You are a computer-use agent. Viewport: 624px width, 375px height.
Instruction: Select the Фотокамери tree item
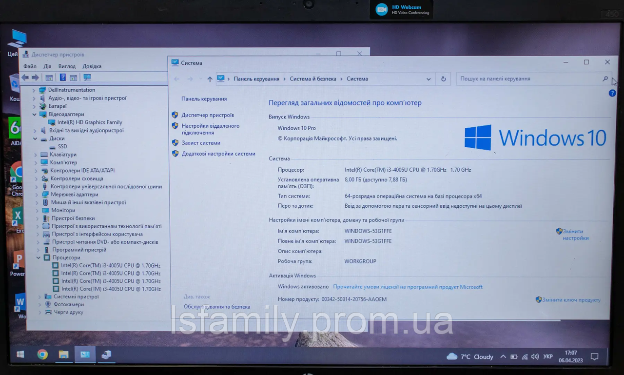pos(69,304)
